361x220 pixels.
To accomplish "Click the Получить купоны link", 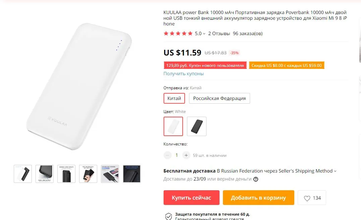I will [x=183, y=74].
